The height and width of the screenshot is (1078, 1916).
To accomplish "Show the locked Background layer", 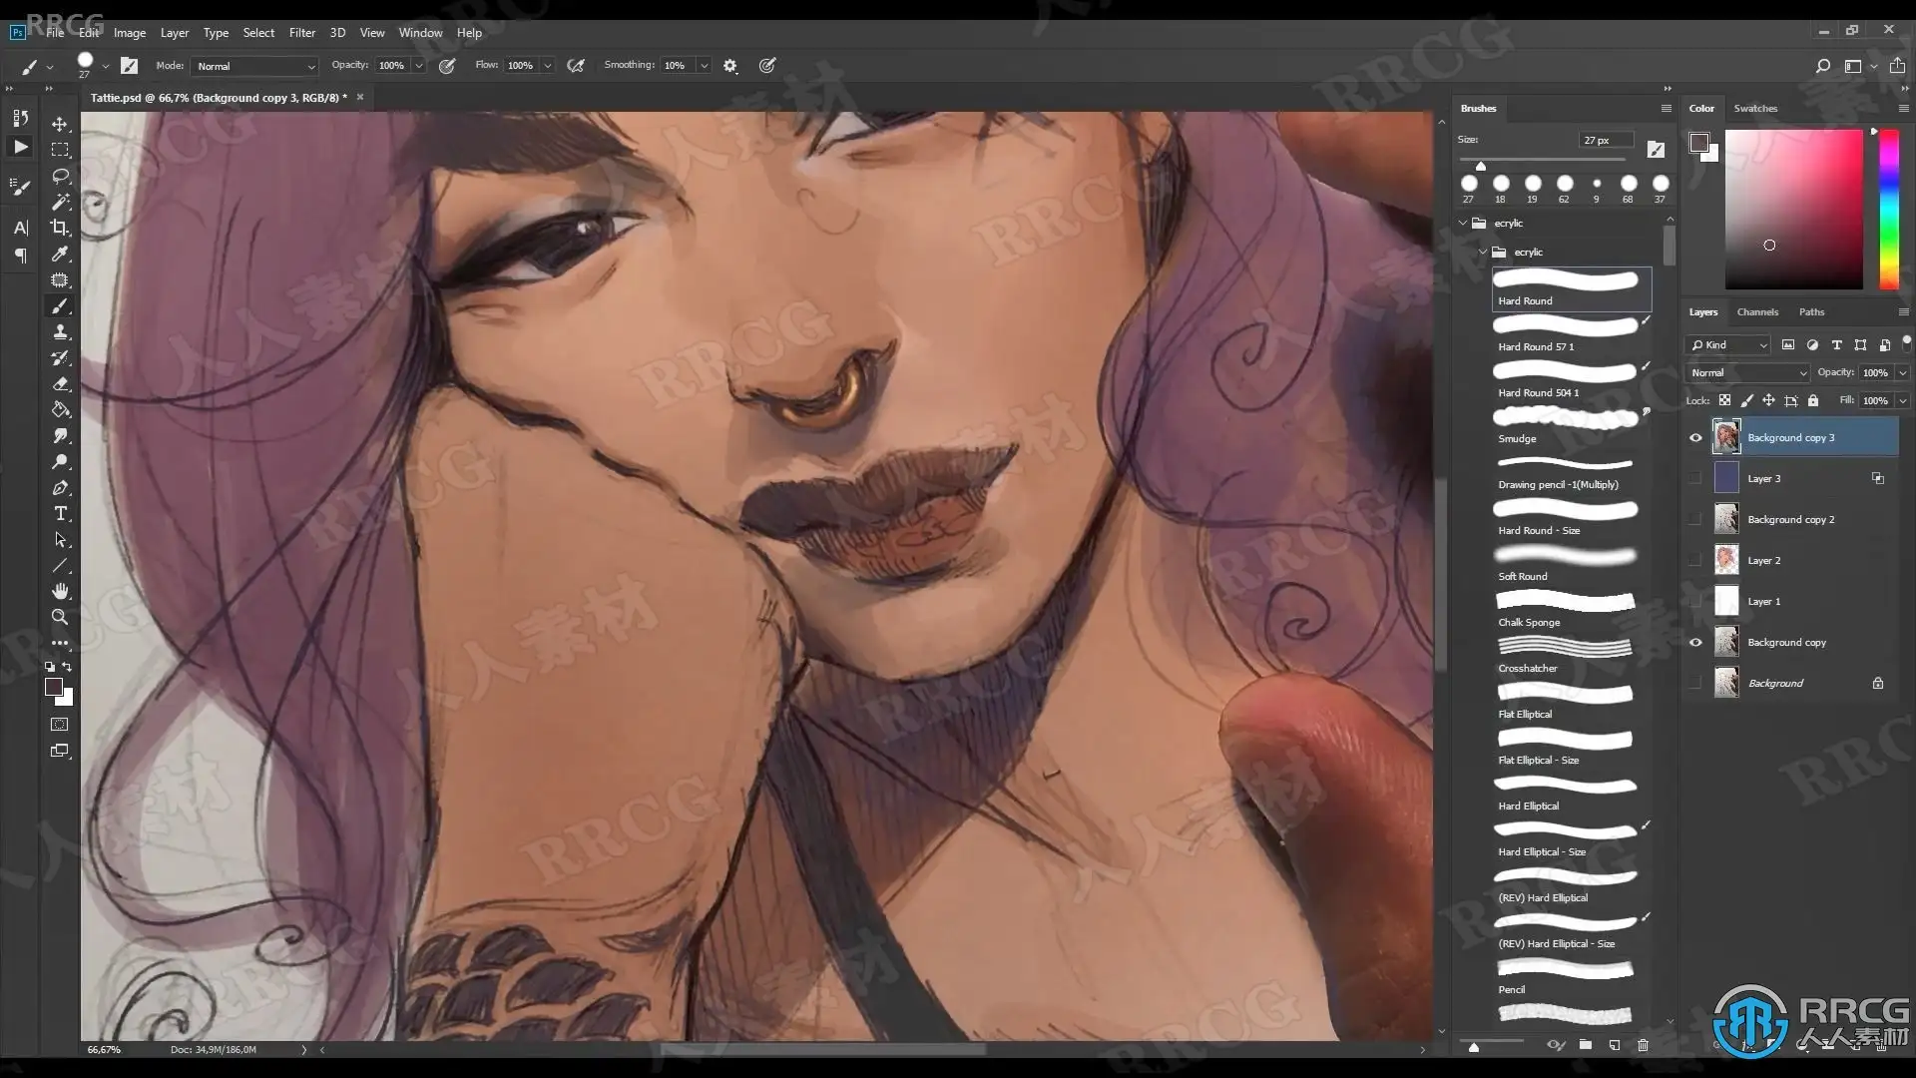I will [1695, 684].
